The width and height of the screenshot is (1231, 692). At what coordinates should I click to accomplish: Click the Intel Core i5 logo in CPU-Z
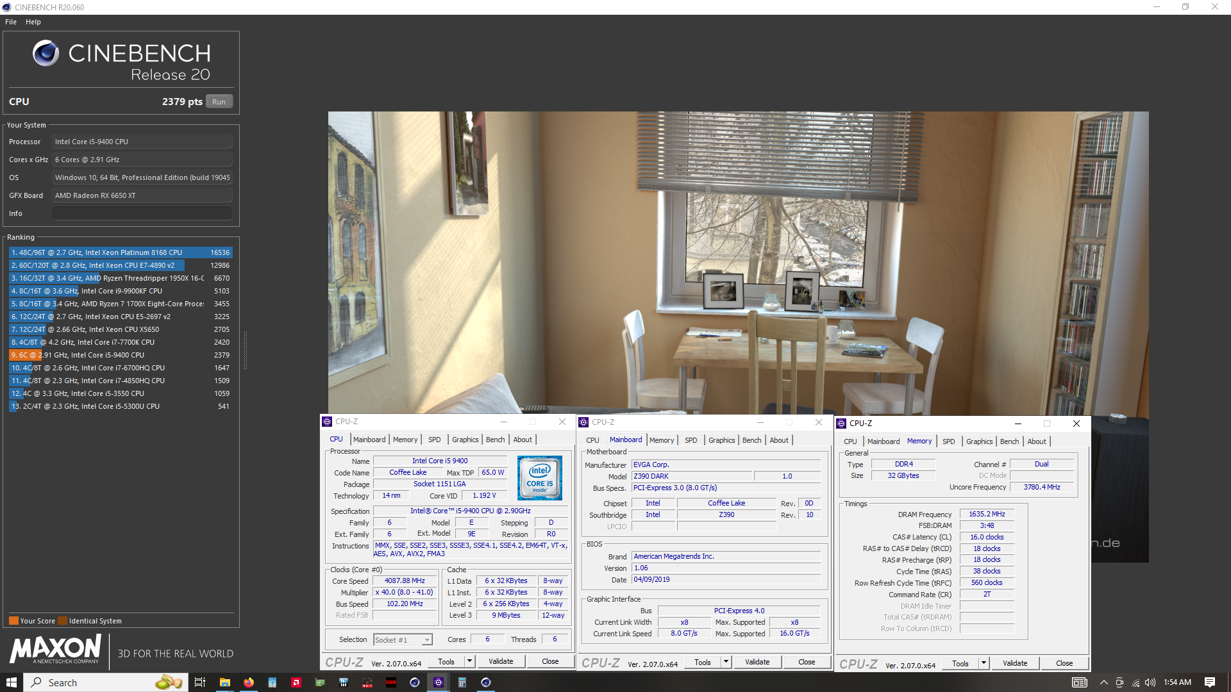pos(540,478)
